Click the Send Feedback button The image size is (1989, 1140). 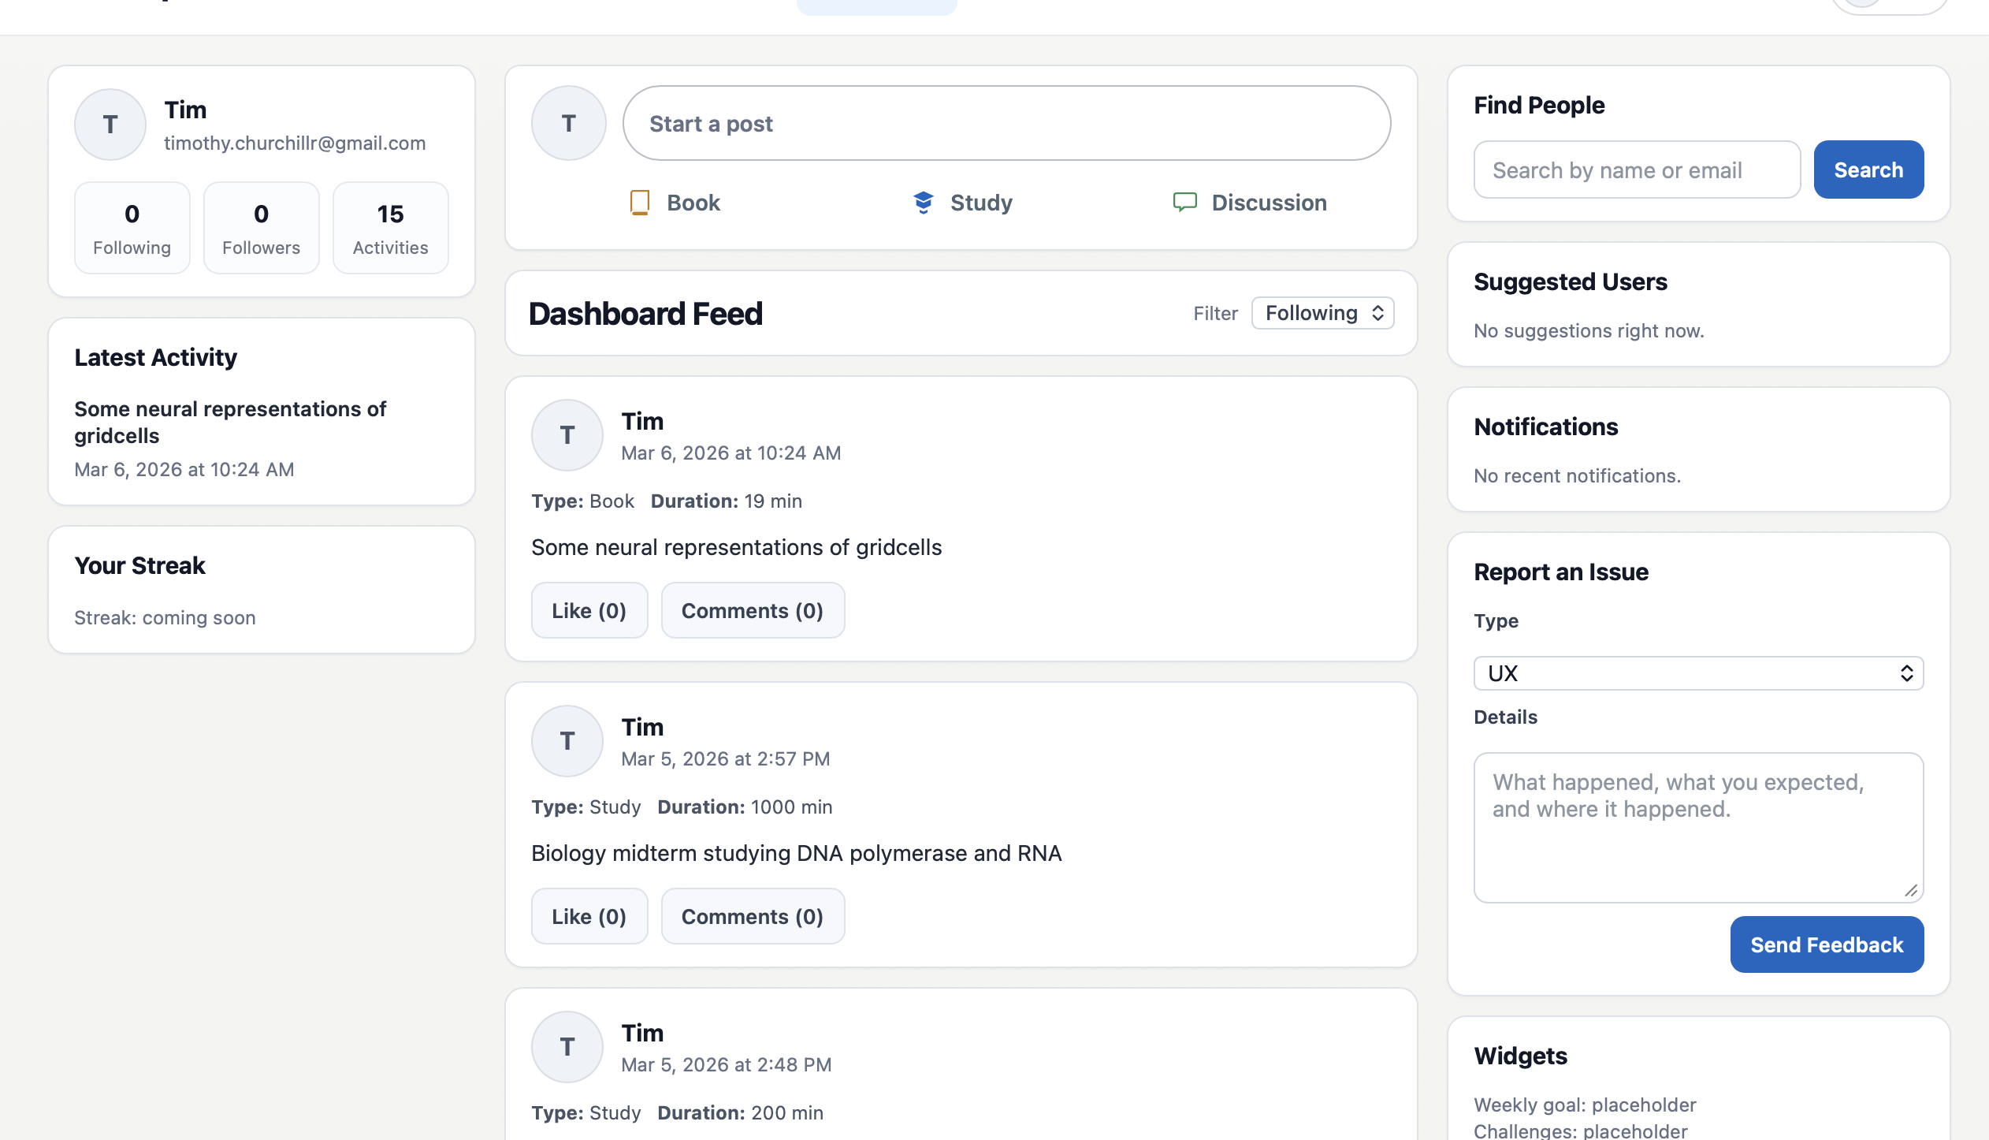click(1826, 944)
